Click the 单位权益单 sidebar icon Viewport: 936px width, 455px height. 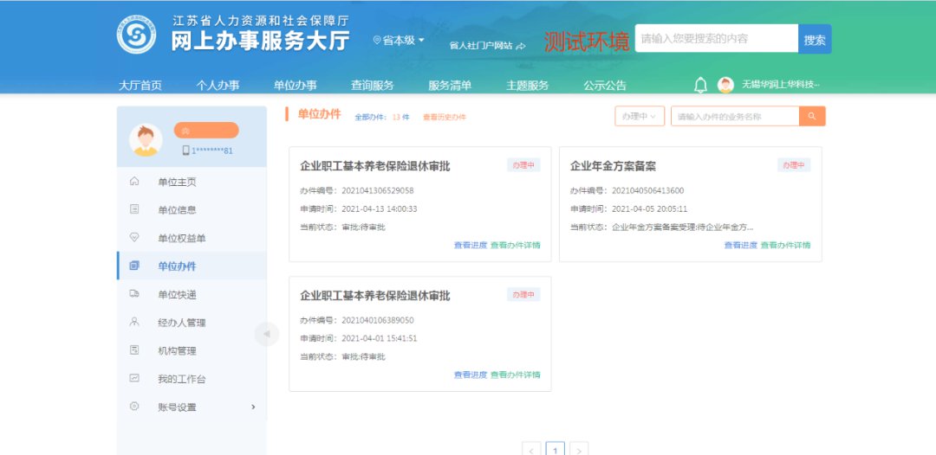pos(134,238)
